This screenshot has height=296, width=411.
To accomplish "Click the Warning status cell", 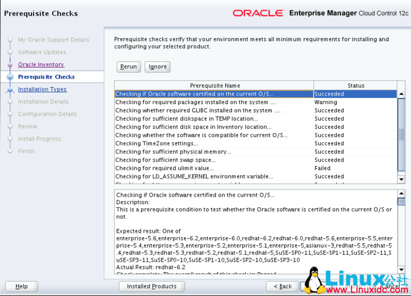I will pos(355,102).
